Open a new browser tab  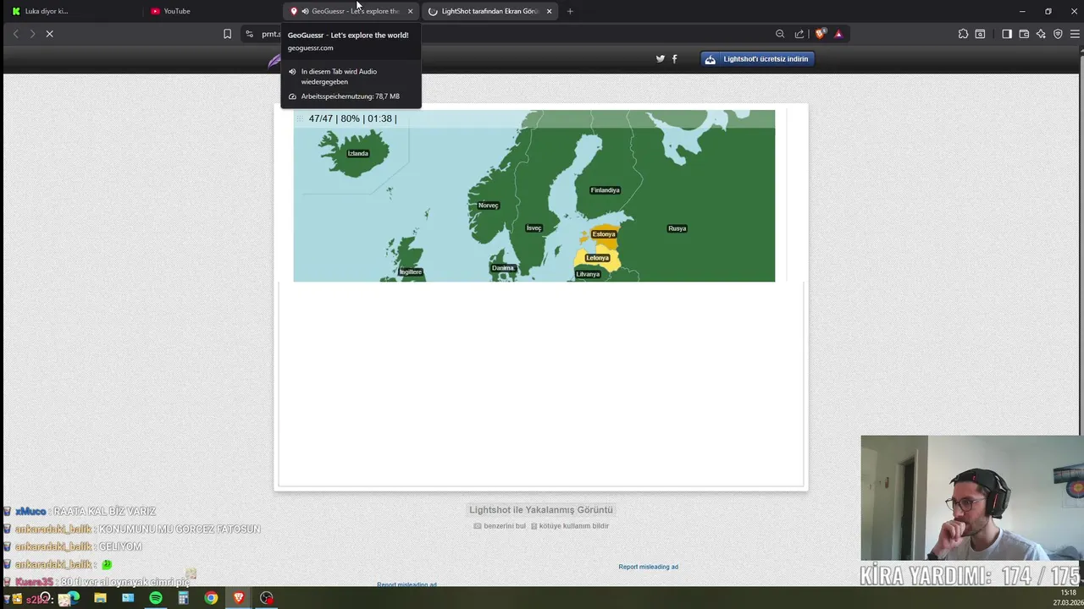(x=570, y=11)
